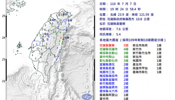Select the 花蓮縣花蓮市 4級 entry

point(114,49)
